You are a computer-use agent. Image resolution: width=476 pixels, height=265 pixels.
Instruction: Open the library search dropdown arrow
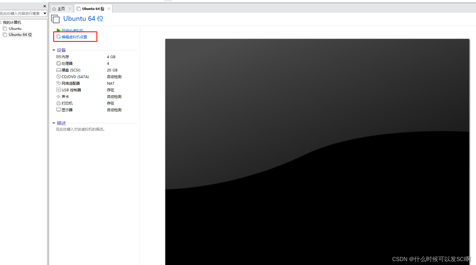click(x=45, y=13)
